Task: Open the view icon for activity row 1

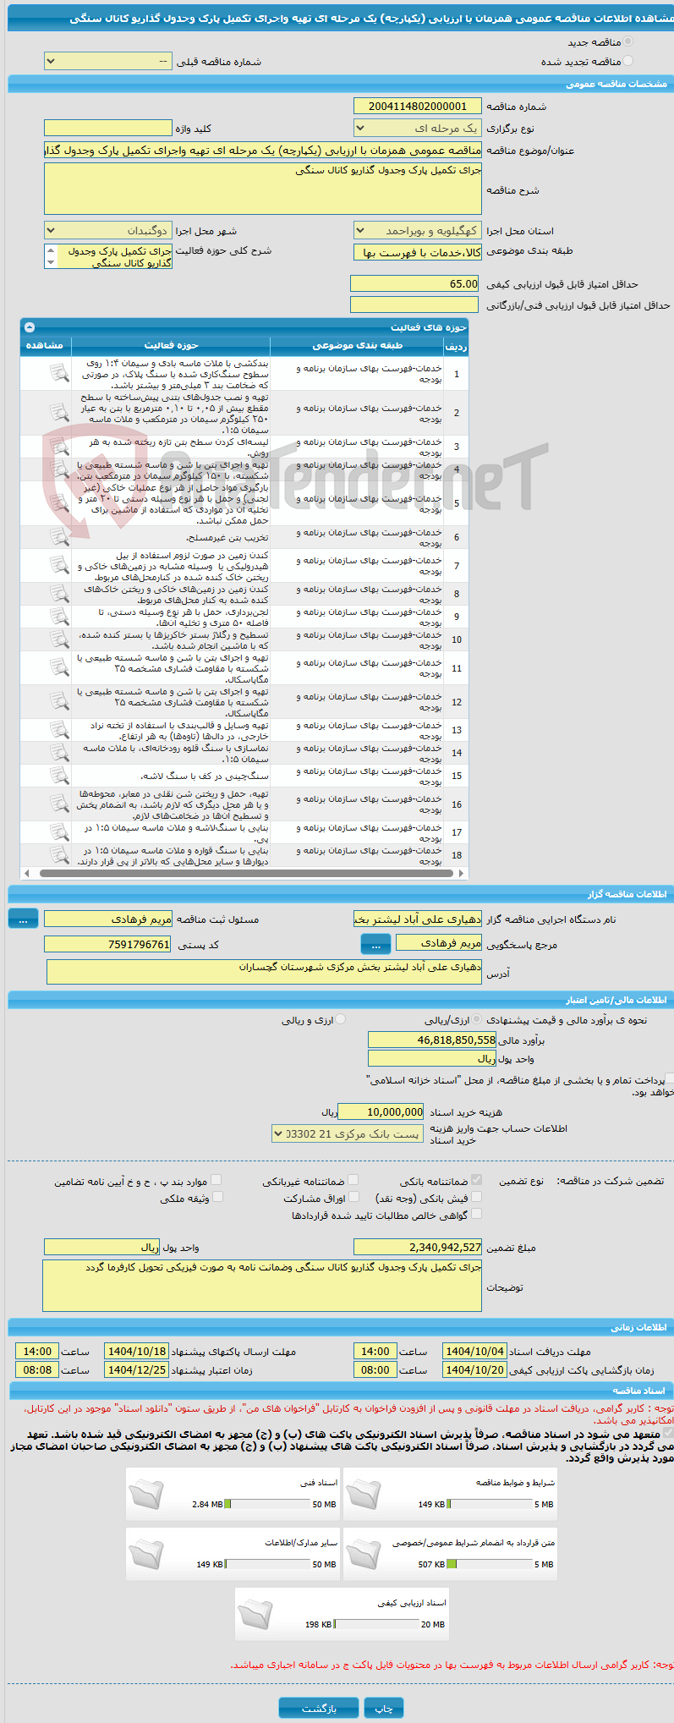Action: tap(58, 372)
